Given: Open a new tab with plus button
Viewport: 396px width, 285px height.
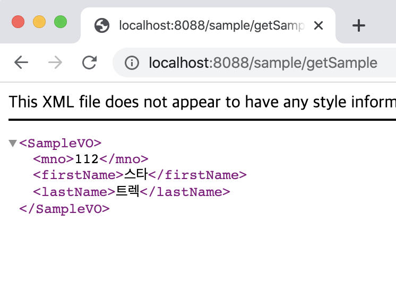Looking at the screenshot, I should [359, 25].
